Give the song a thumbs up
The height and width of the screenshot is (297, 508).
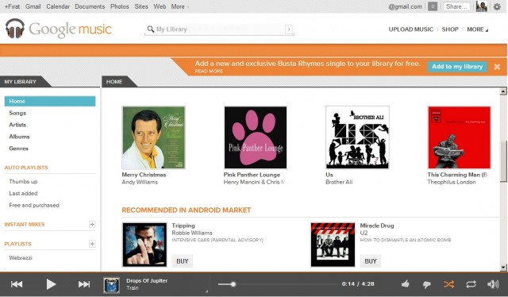(x=406, y=284)
